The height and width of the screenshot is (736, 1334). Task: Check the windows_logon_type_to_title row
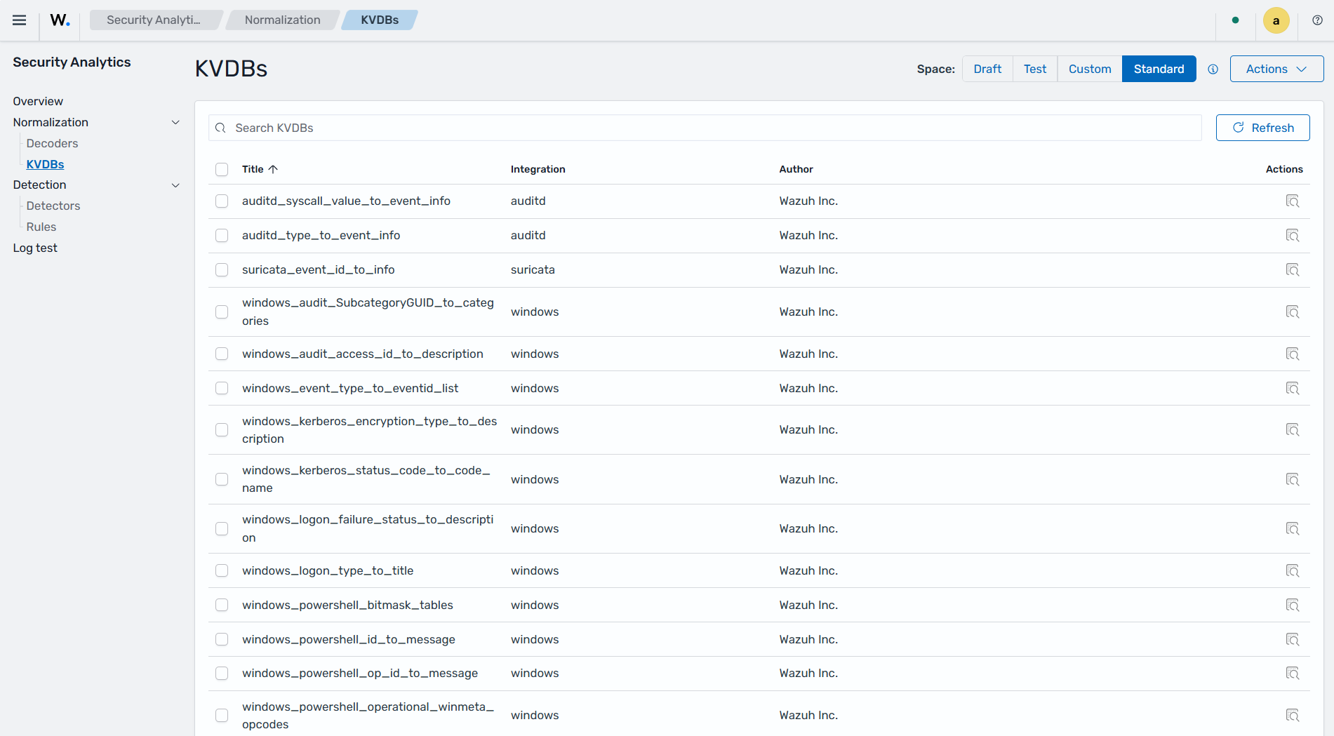coord(222,570)
